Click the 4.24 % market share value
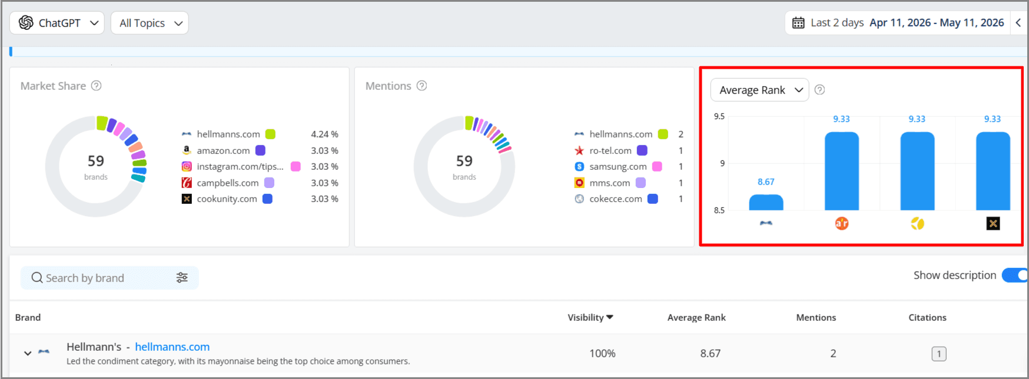The width and height of the screenshot is (1029, 379). coord(324,135)
